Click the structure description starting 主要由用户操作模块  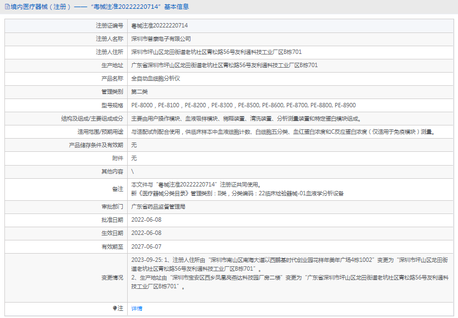point(247,118)
